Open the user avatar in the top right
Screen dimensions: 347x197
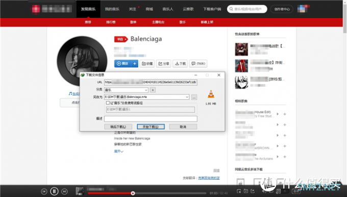(x=303, y=9)
